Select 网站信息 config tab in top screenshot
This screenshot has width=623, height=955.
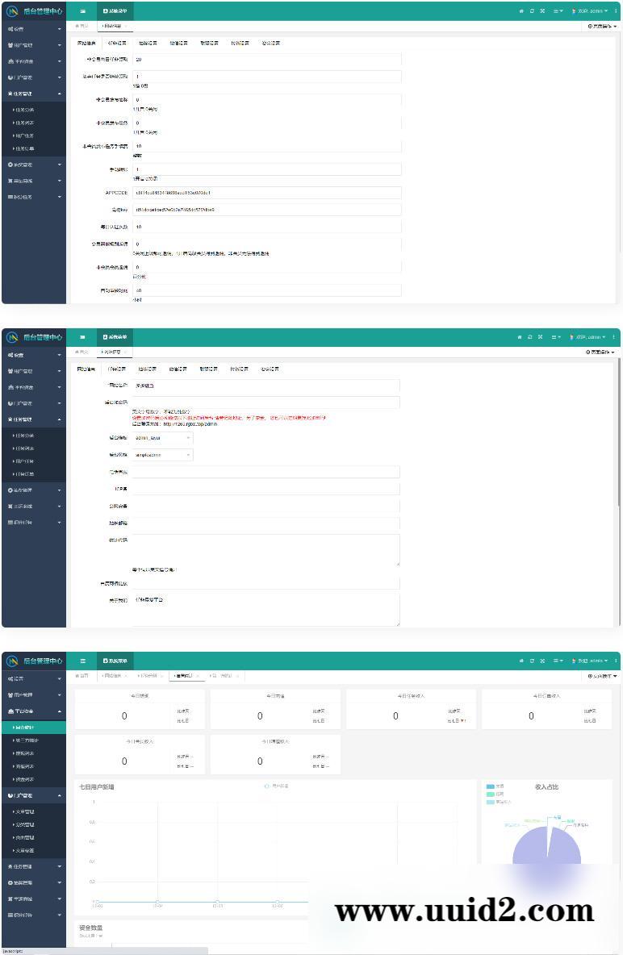86,44
